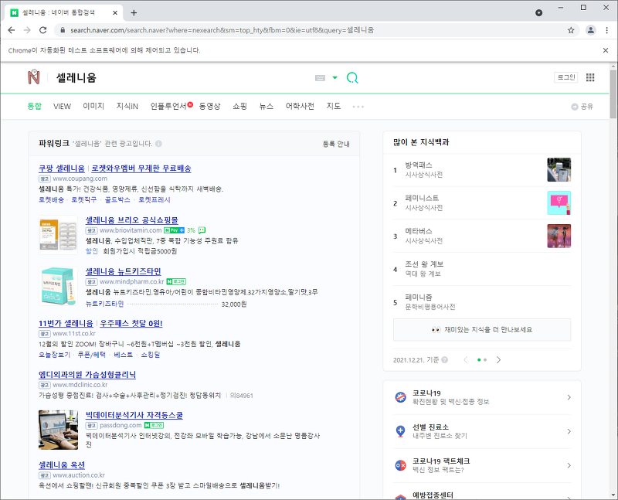Reload the page with refresh icon
This screenshot has height=500, width=618.
coord(43,30)
